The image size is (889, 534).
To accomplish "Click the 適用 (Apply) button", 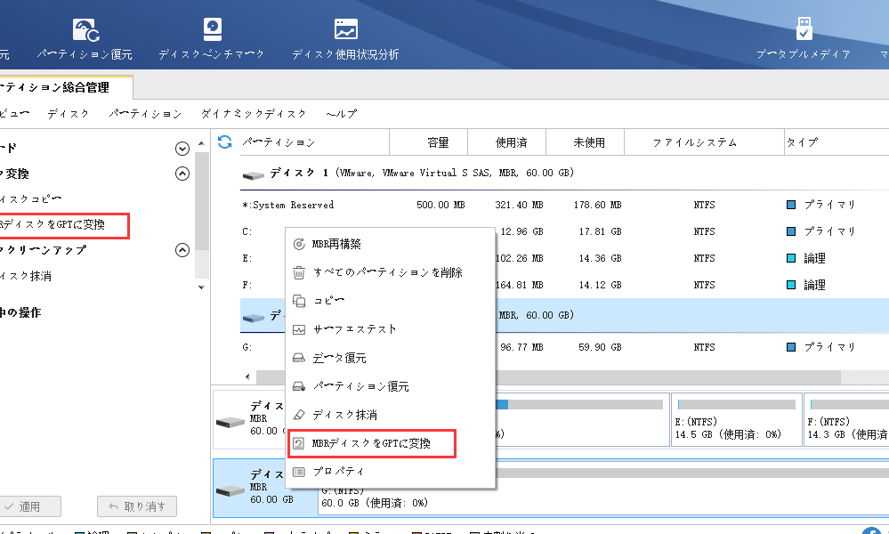I will click(30, 506).
